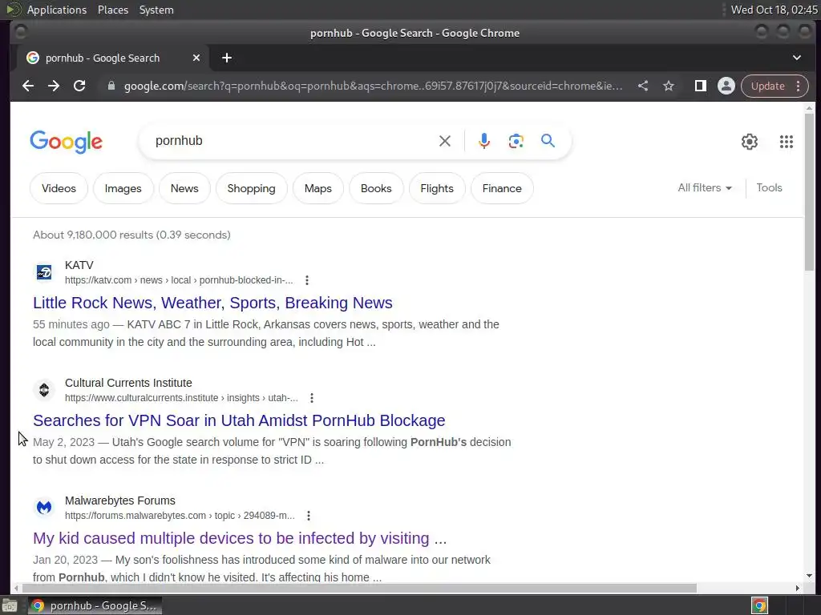Open the System menu
The width and height of the screenshot is (821, 615).
(156, 10)
